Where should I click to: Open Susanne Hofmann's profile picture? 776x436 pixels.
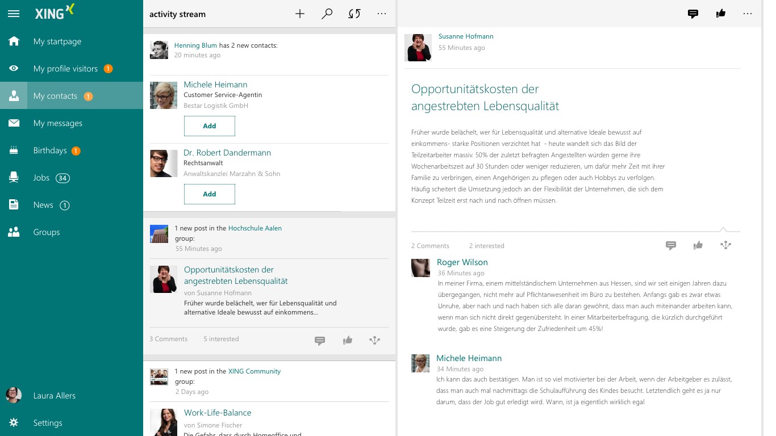(418, 47)
